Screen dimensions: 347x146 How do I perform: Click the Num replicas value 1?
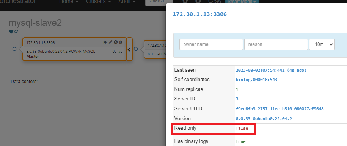point(237,89)
